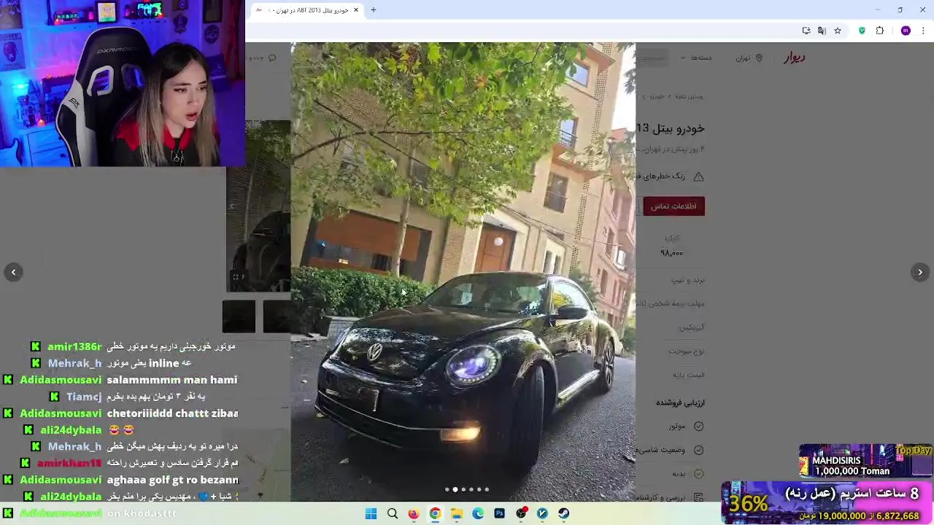Click the first dark thumbnail below the gallery

pyautogui.click(x=239, y=316)
